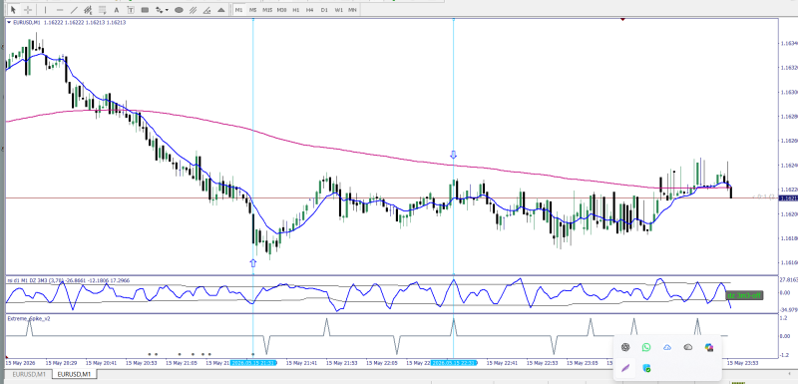Screen dimensions: 798x384
Task: Open Windows Security shield tray icon
Action: click(x=646, y=368)
